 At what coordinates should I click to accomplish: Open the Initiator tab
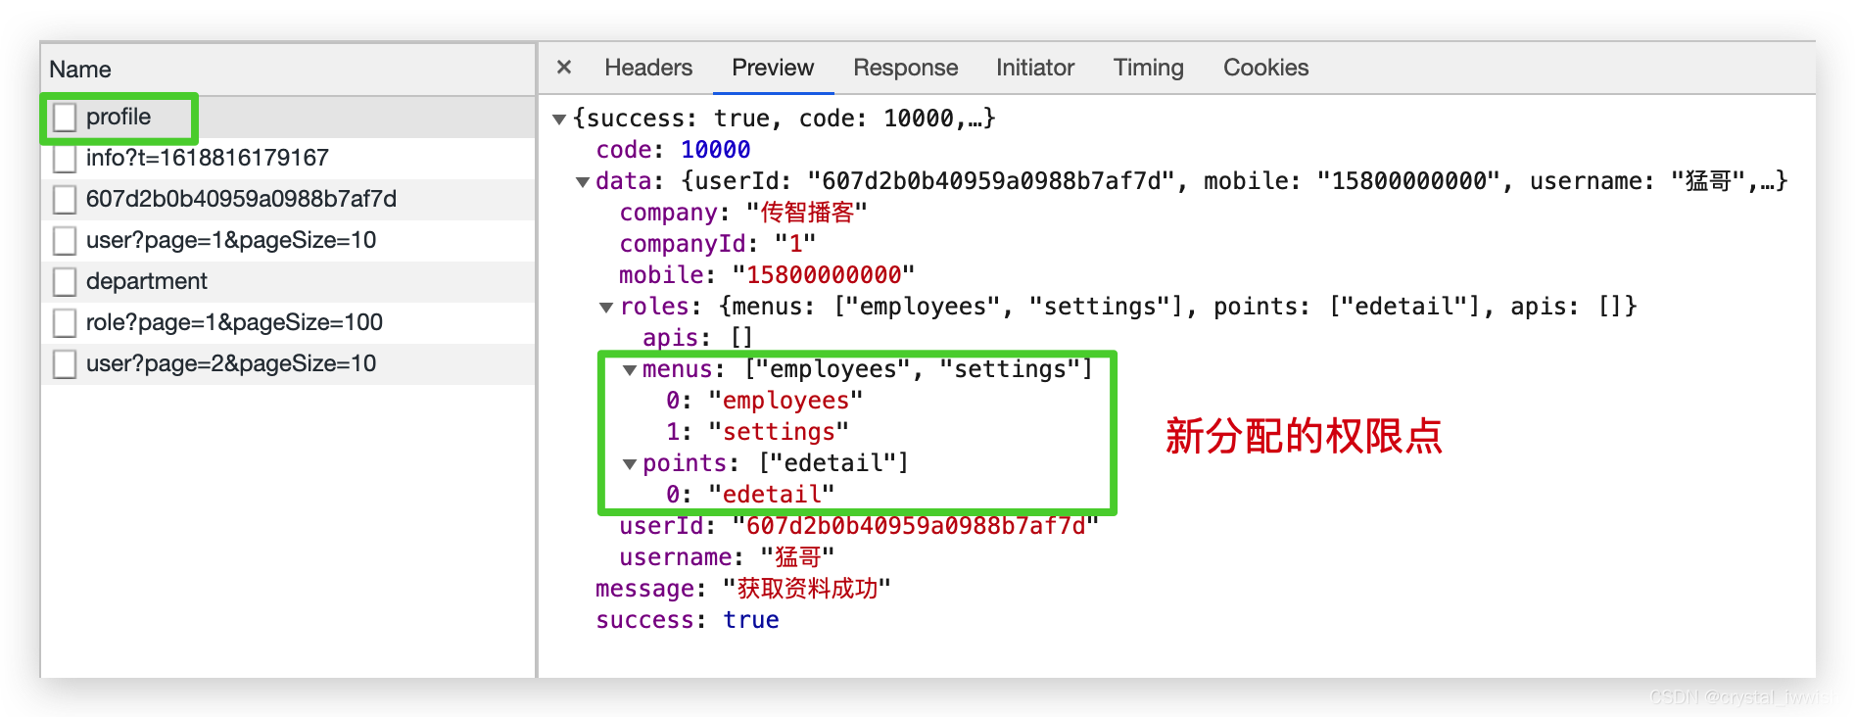(1035, 68)
